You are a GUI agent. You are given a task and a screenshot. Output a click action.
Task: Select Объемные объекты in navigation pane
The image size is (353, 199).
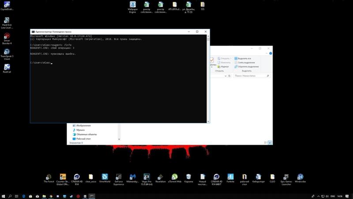pos(85,134)
